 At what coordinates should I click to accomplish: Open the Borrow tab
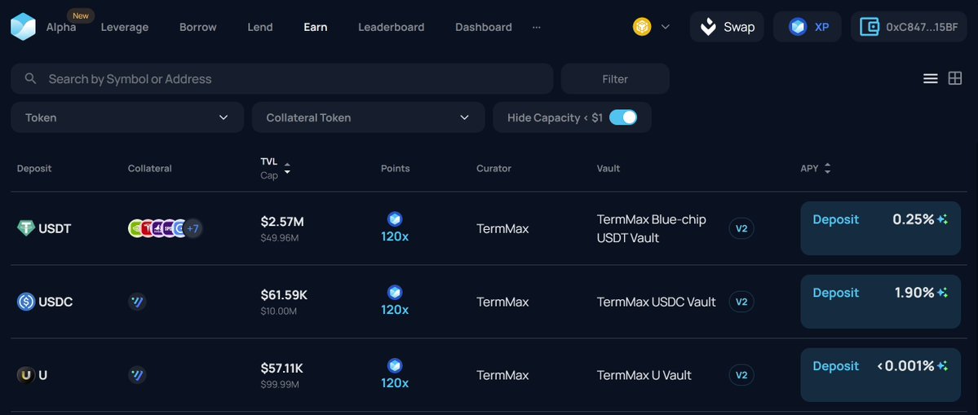[x=197, y=27]
